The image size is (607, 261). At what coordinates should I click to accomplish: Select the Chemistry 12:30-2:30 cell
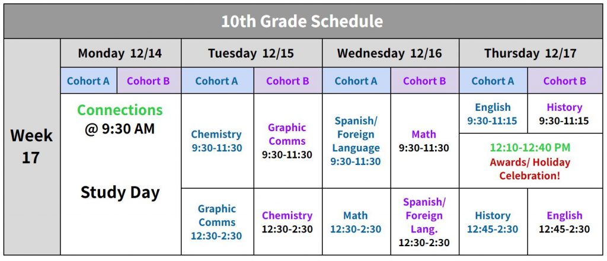coord(287,222)
